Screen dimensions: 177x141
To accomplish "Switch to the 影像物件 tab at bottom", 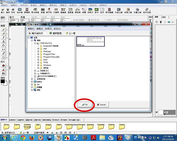I will [x=12, y=120].
